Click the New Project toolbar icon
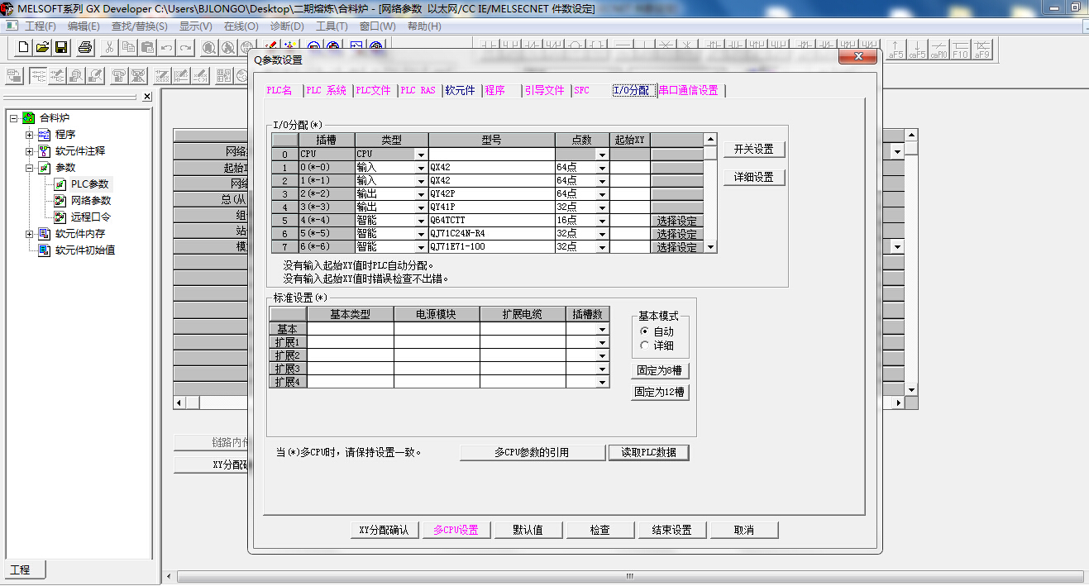This screenshot has width=1089, height=586. (24, 47)
